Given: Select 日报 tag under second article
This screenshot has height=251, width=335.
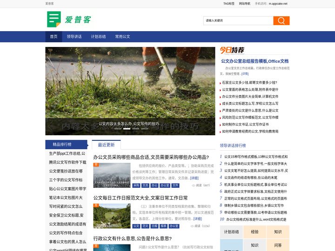Looking at the screenshot, I should coord(154,226).
